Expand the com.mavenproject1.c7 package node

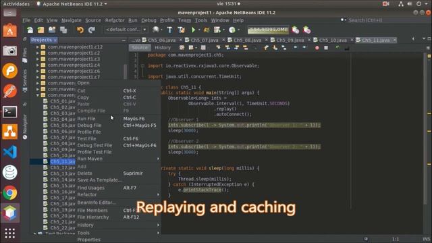(x=38, y=77)
